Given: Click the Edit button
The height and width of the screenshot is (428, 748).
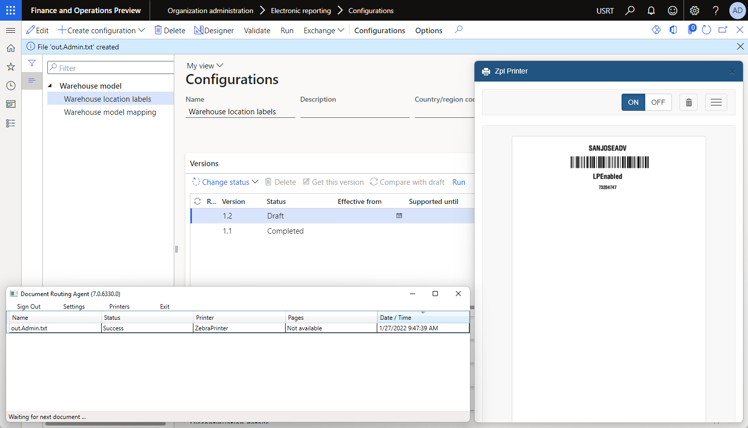Looking at the screenshot, I should pyautogui.click(x=37, y=30).
